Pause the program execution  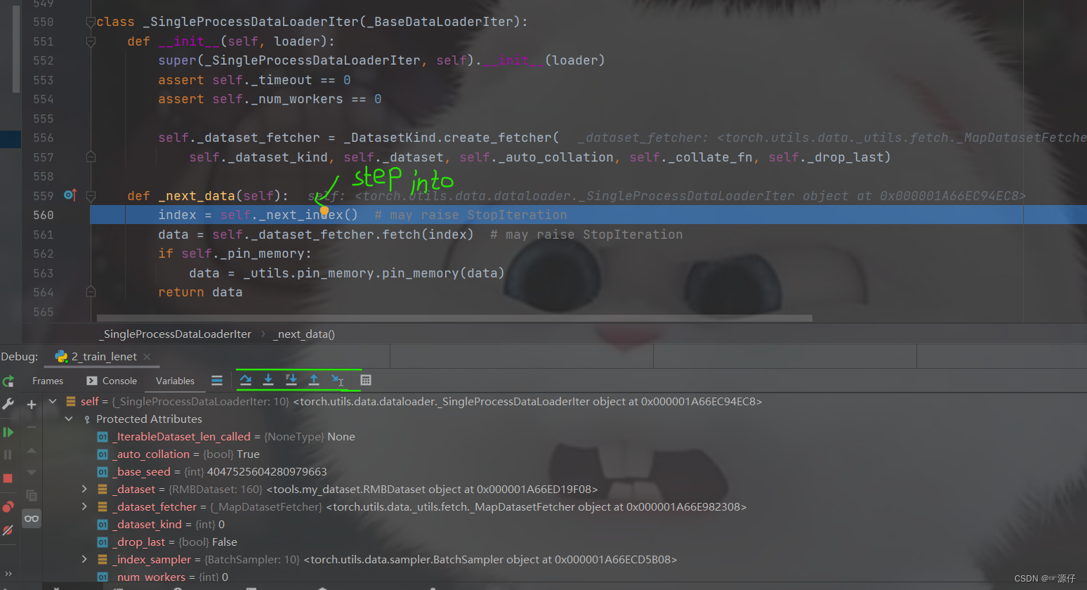click(x=8, y=455)
